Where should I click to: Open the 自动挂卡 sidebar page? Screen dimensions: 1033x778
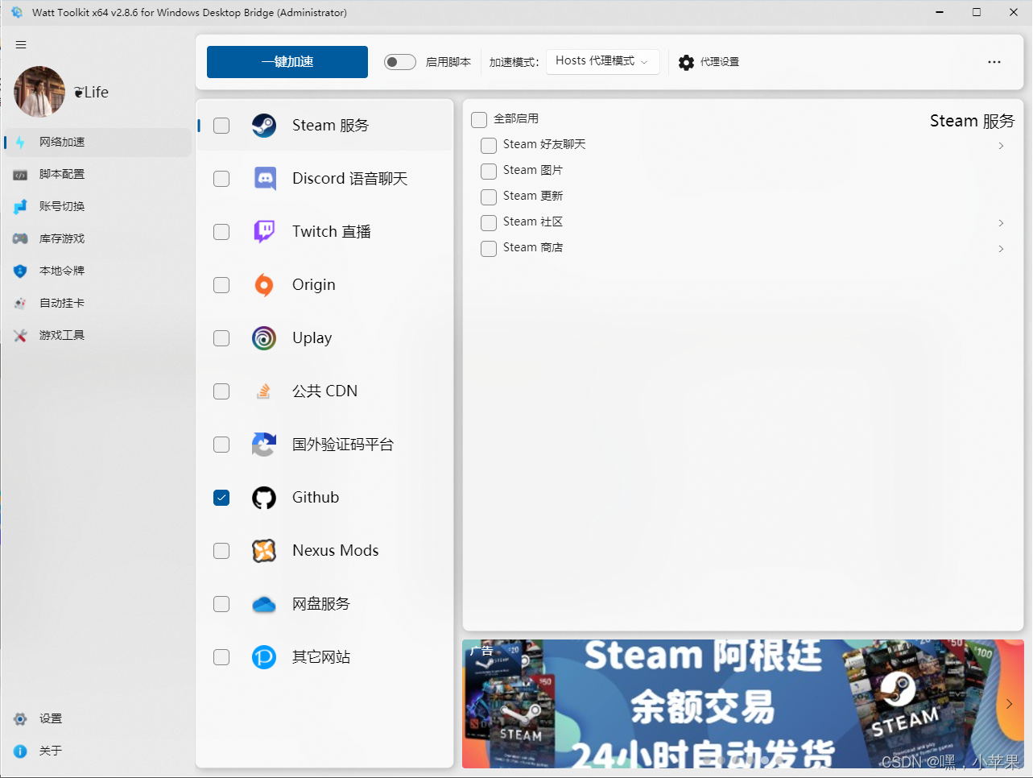pyautogui.click(x=97, y=304)
